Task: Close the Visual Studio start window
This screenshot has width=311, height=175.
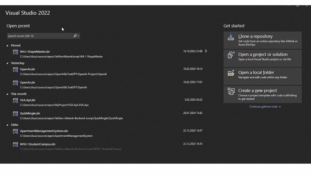Action: [306, 6]
